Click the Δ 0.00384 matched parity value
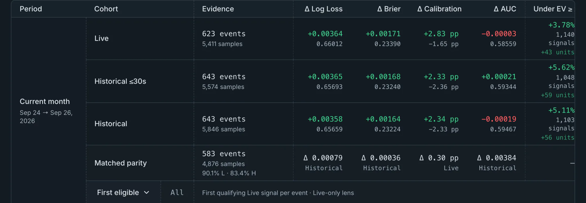This screenshot has width=586, height=203. point(497,158)
